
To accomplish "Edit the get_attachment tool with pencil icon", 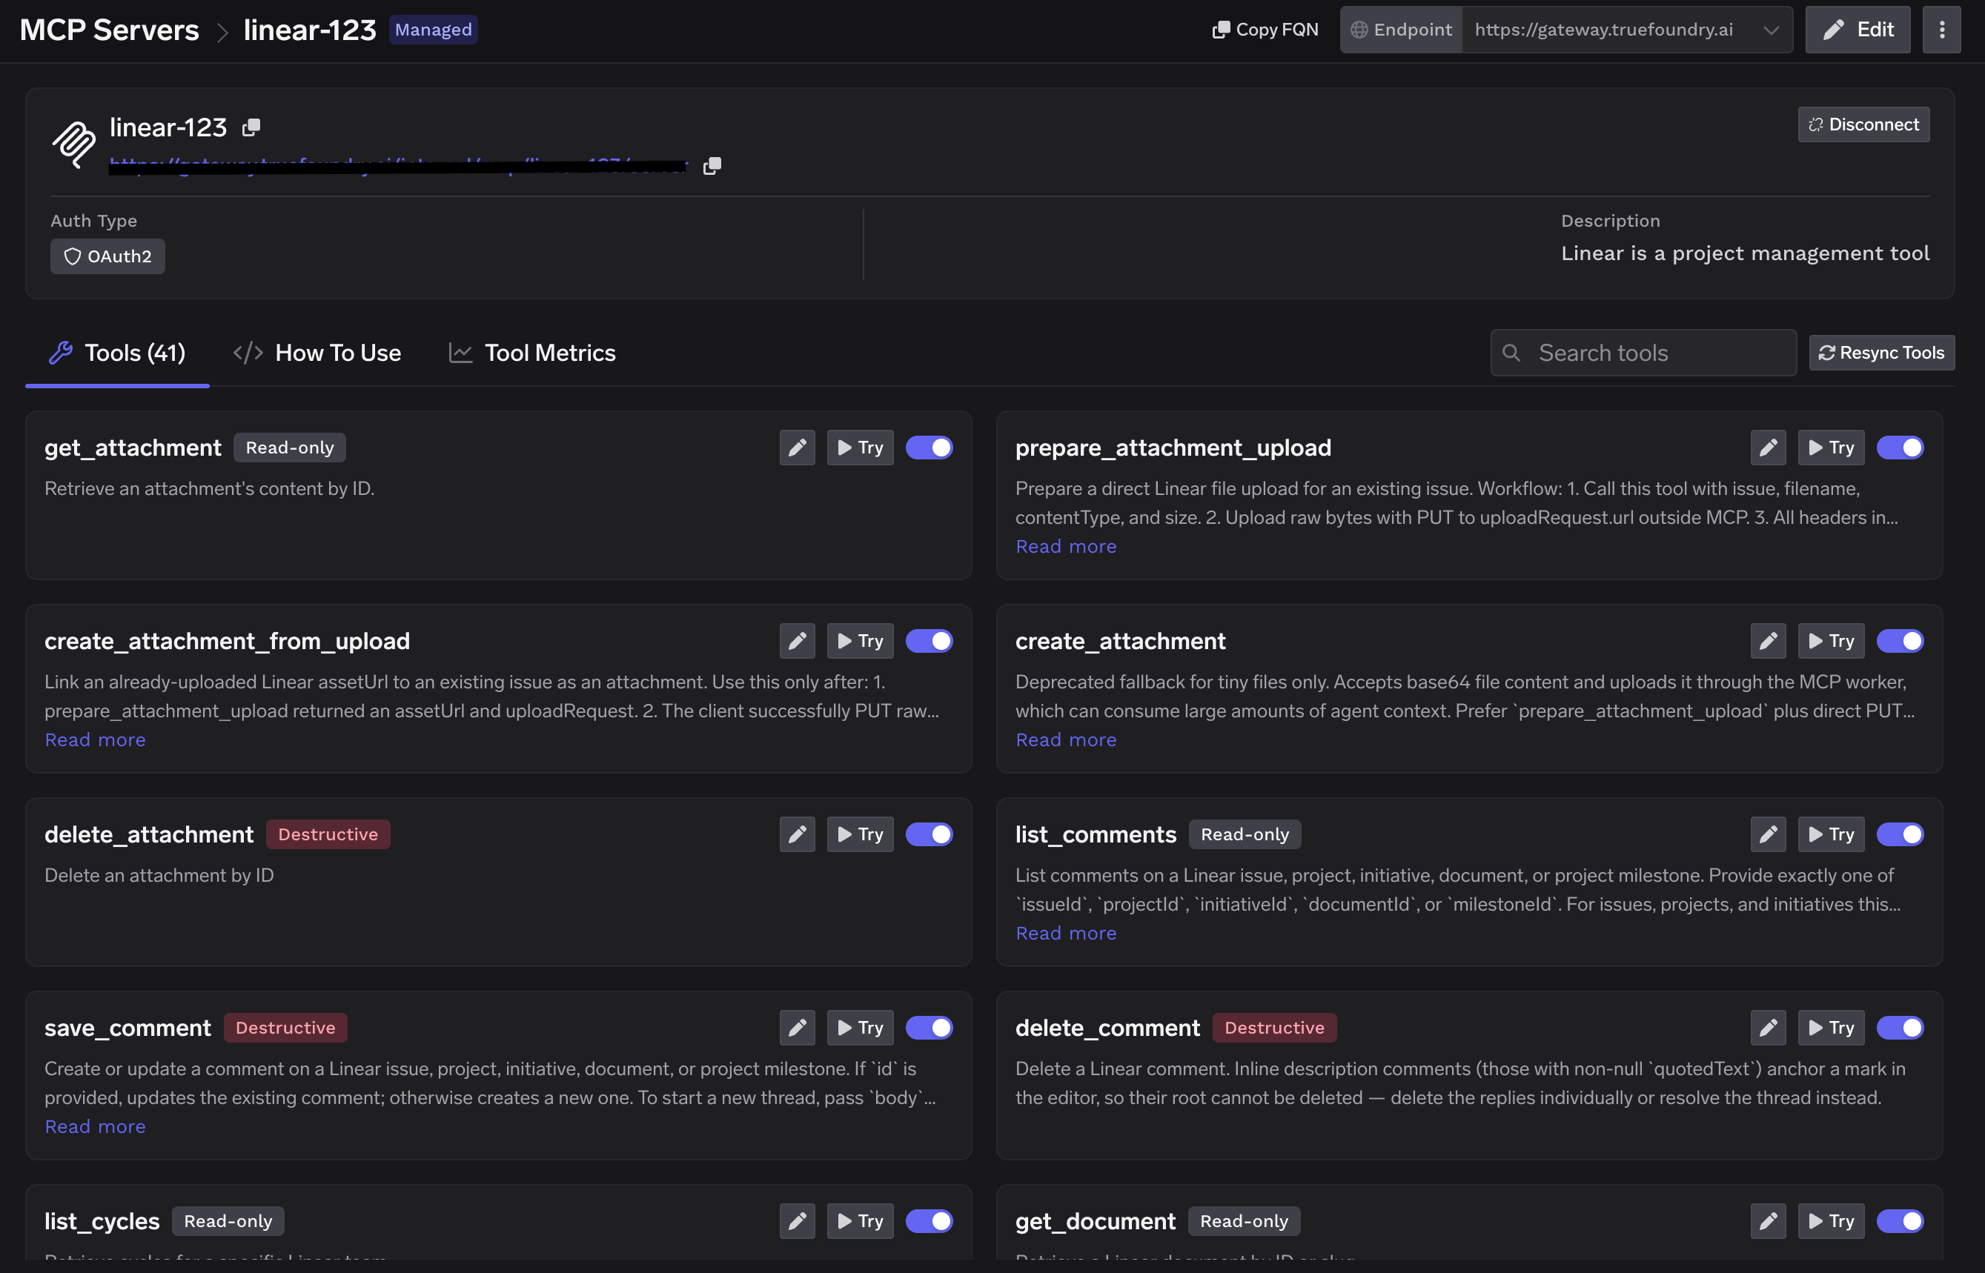I will point(797,448).
